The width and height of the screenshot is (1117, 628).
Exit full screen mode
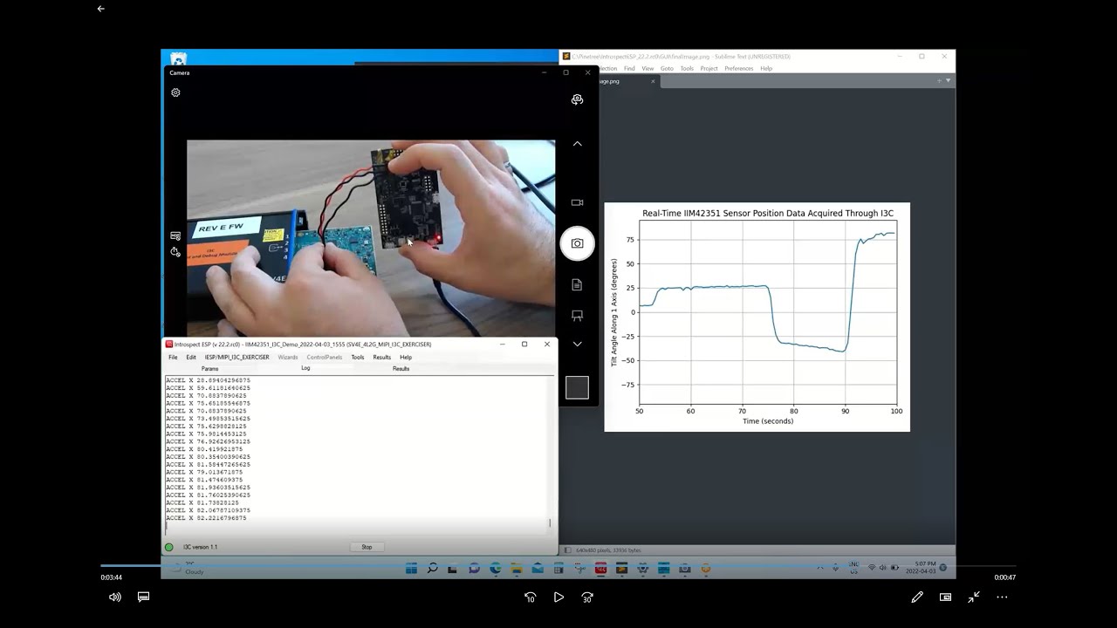click(974, 597)
